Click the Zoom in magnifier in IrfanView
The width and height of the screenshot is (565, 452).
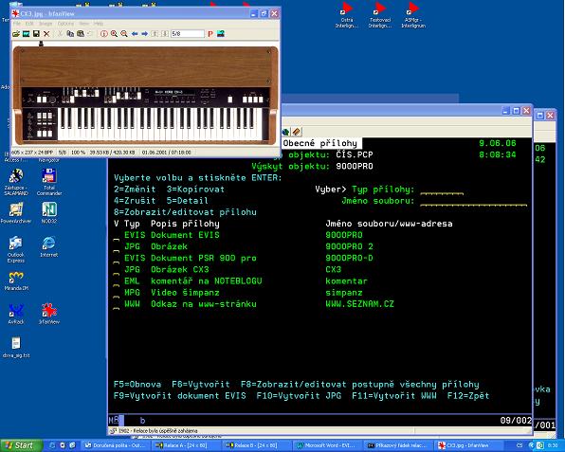click(x=114, y=34)
